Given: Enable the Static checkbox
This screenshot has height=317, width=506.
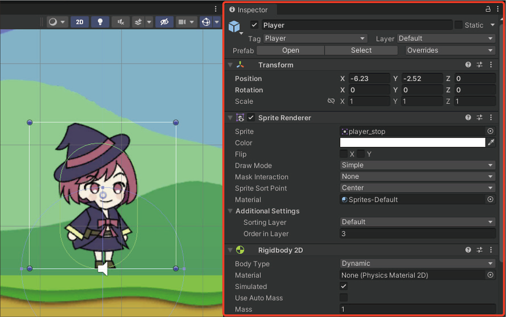Looking at the screenshot, I should [458, 25].
